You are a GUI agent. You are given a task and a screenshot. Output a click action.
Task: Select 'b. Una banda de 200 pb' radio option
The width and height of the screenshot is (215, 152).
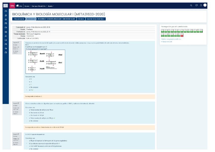26,112
